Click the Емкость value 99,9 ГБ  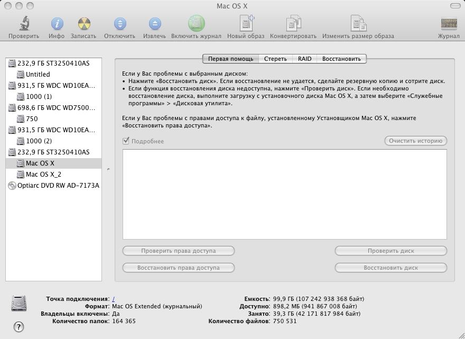(x=319, y=299)
